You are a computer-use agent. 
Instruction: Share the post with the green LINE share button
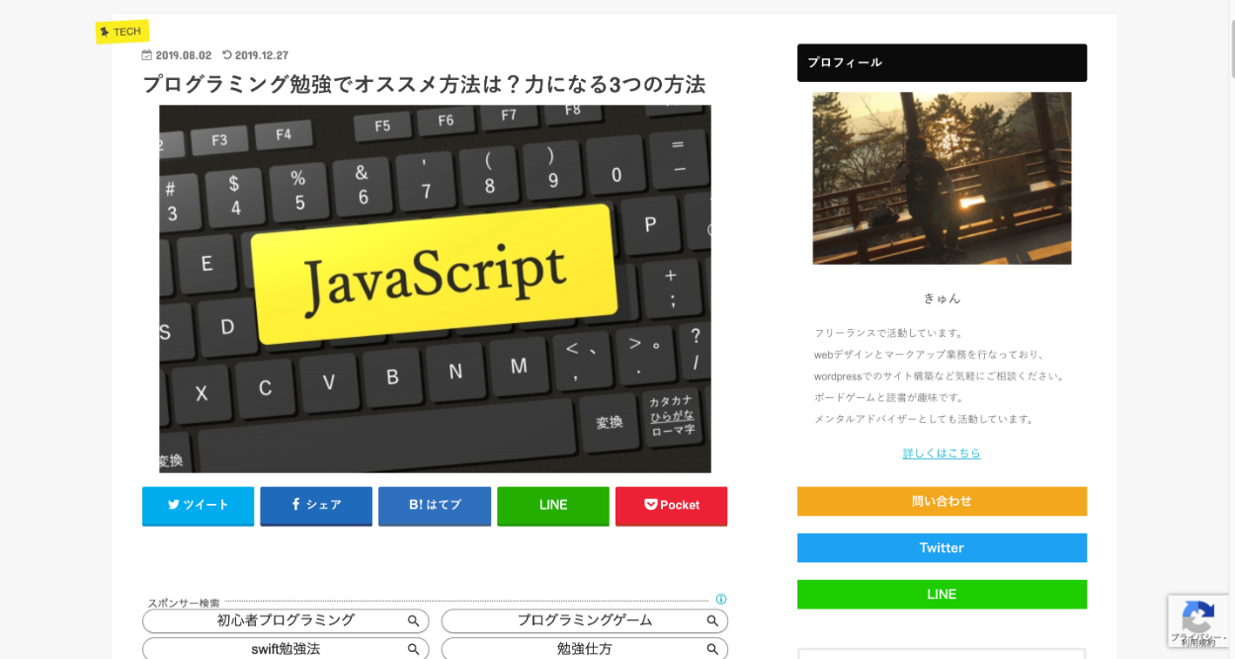click(x=553, y=505)
